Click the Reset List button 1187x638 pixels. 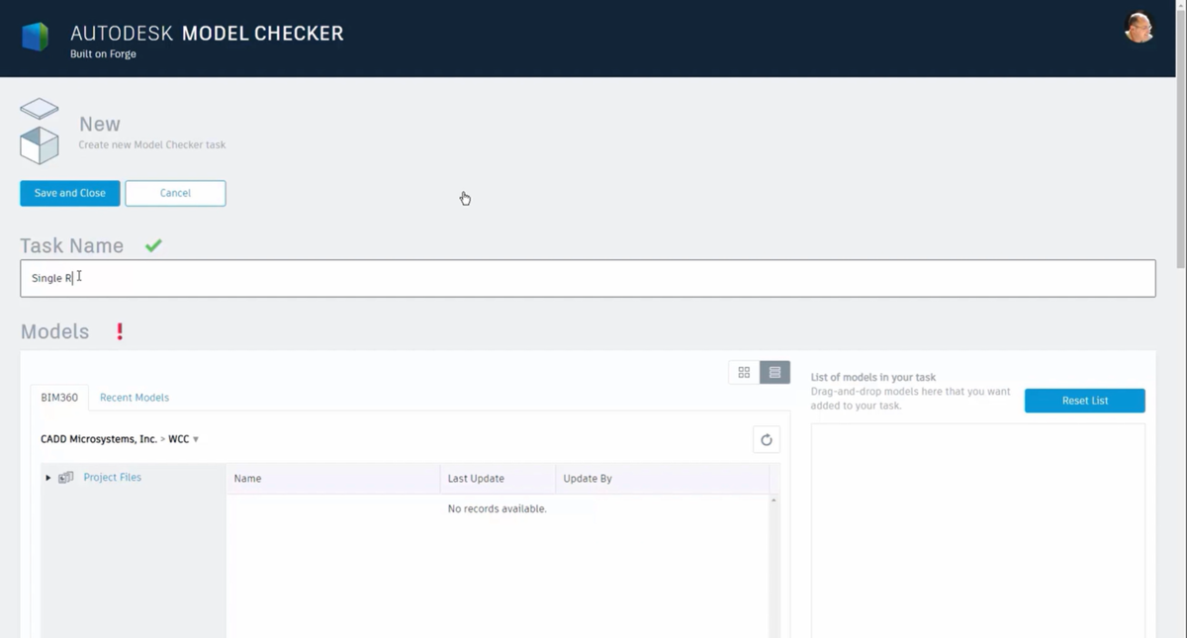click(x=1085, y=401)
